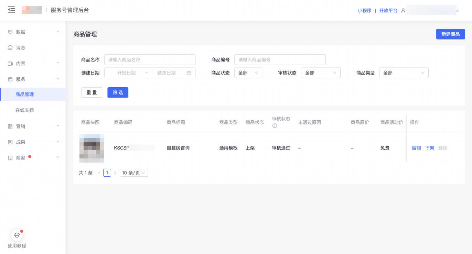Click the 商家 store icon in sidebar
Screen dimensions: 472x254
click(10, 158)
